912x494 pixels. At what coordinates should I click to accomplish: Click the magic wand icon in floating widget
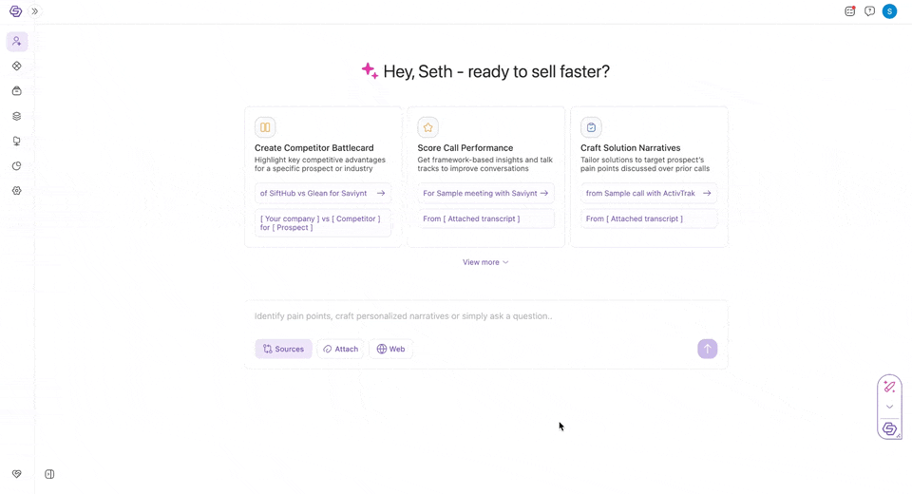(x=889, y=387)
